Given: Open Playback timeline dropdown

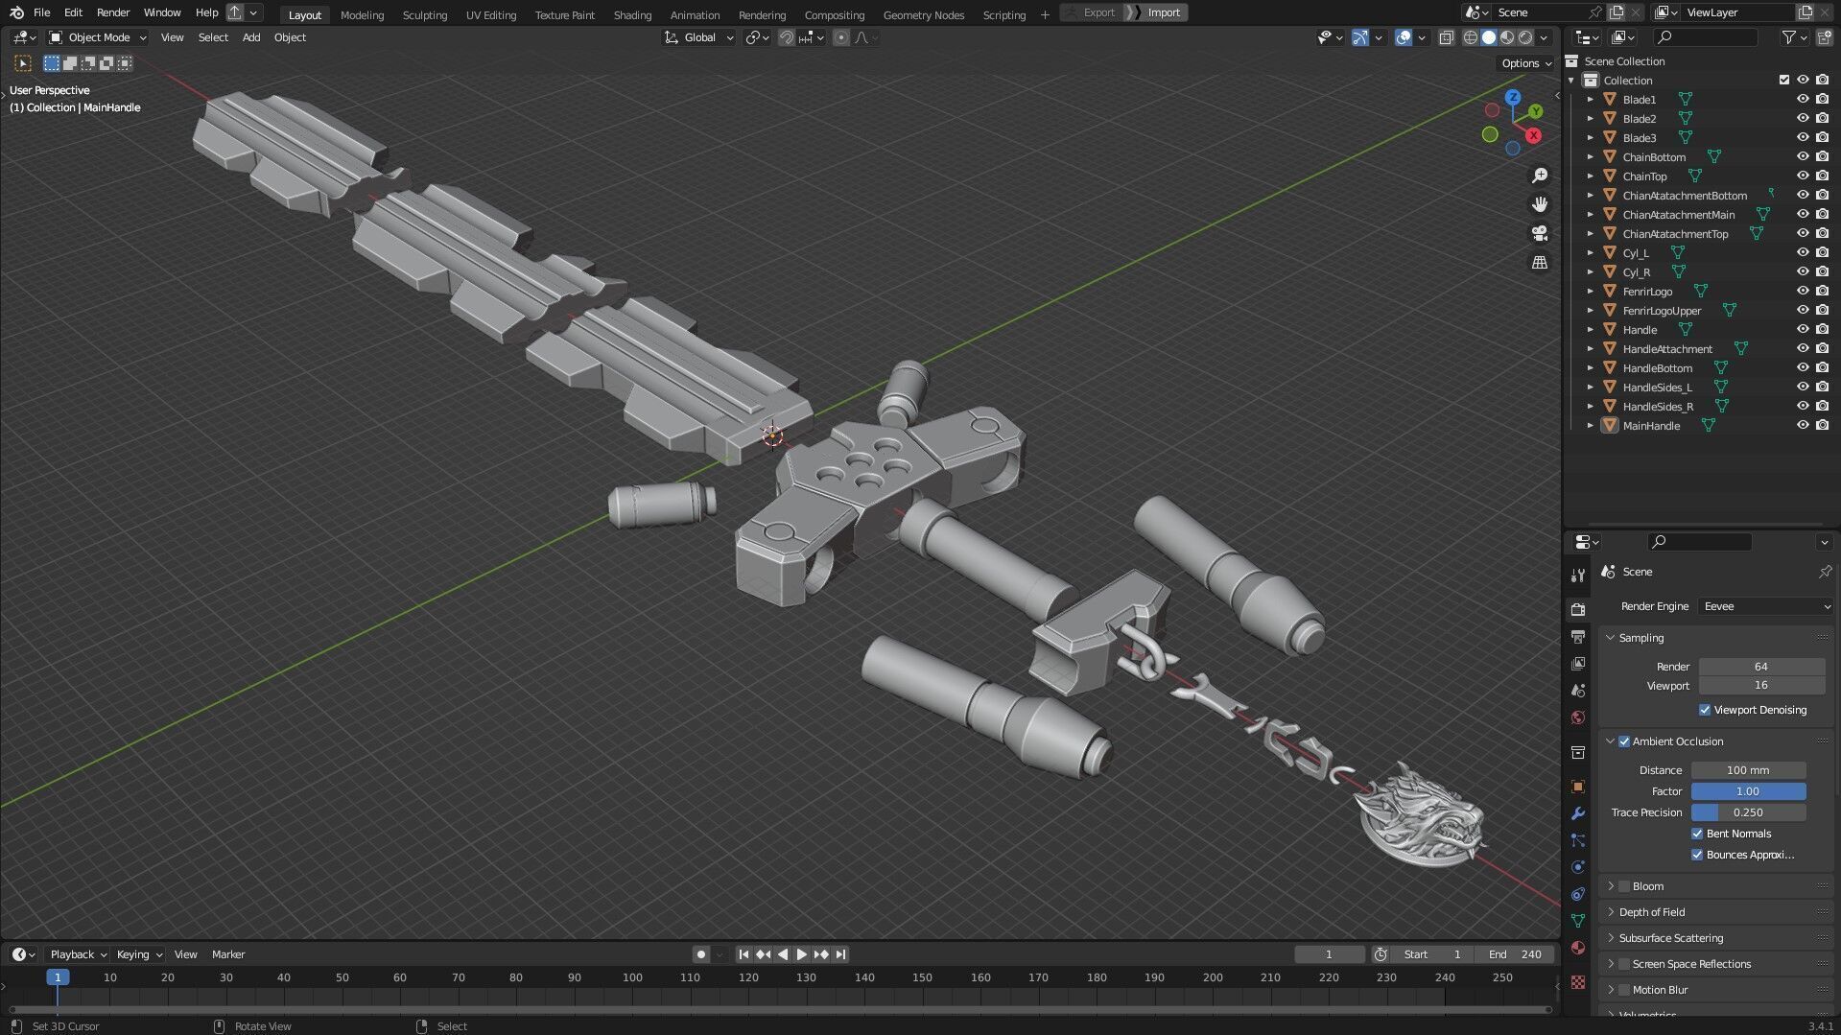Looking at the screenshot, I should [x=78, y=954].
